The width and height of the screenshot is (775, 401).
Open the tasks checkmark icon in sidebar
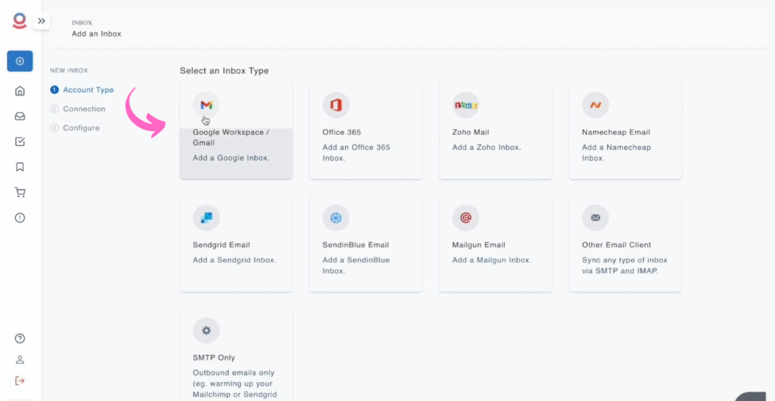(20, 141)
